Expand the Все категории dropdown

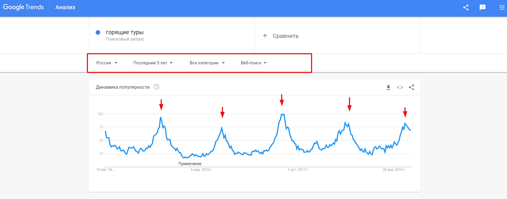point(207,63)
